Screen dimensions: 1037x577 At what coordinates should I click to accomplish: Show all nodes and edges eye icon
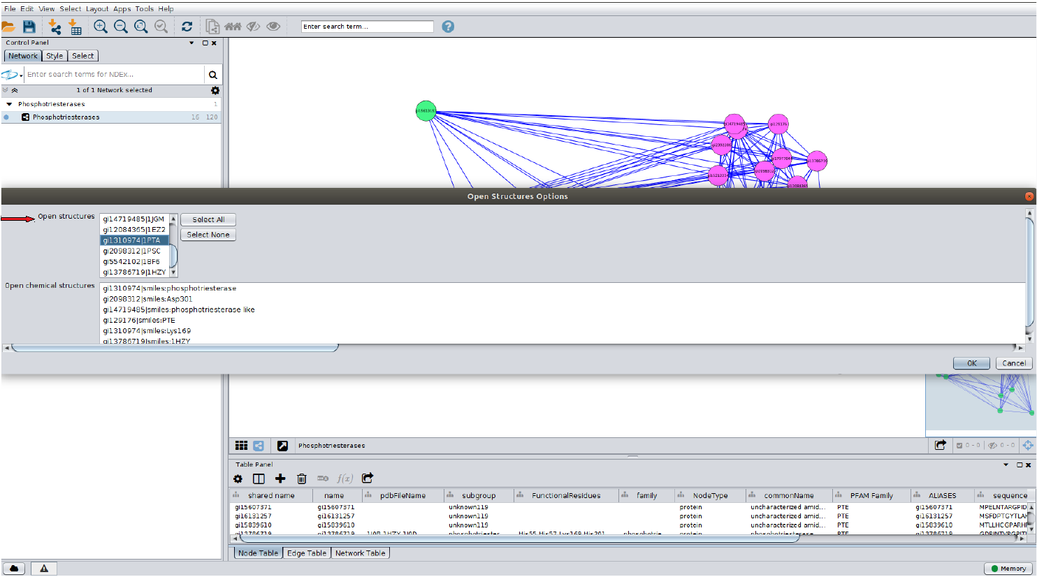click(x=273, y=27)
